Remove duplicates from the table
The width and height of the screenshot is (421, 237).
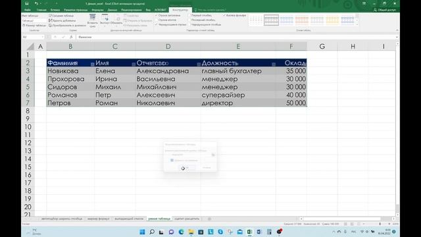point(62,20)
